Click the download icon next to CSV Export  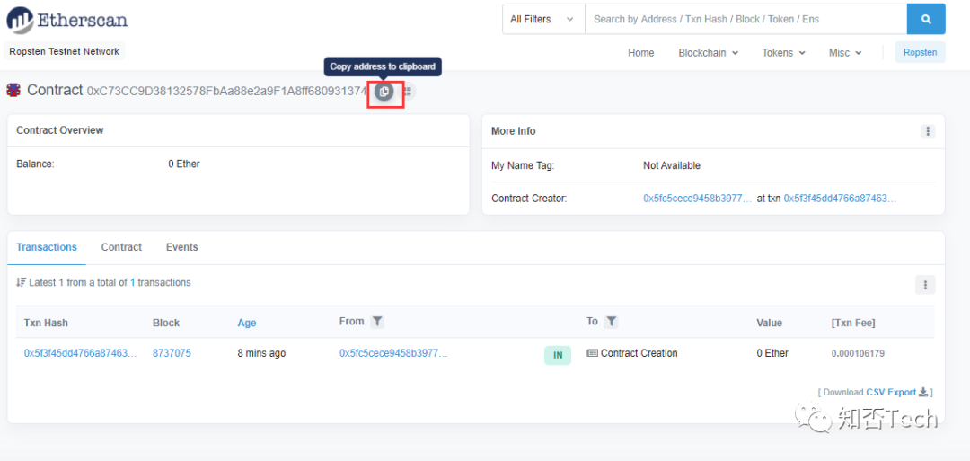[923, 392]
